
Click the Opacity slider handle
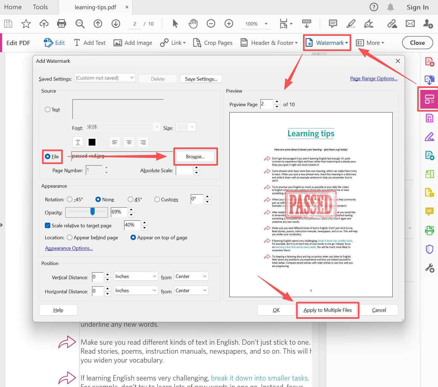pos(92,211)
